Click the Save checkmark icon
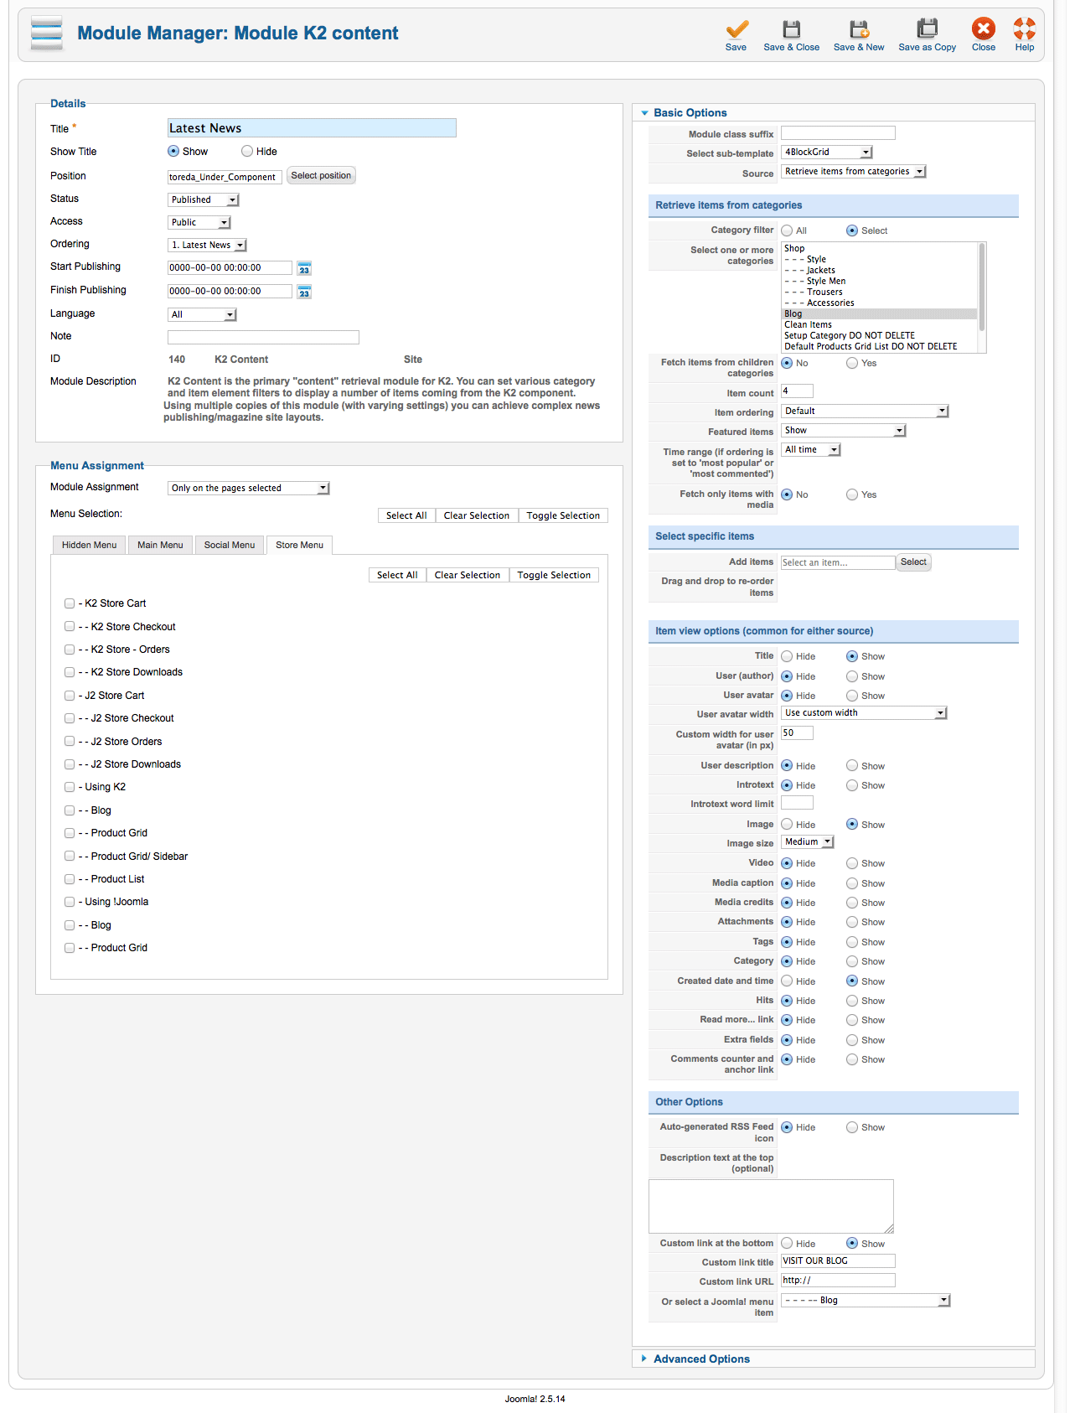1075x1413 pixels. 736,29
